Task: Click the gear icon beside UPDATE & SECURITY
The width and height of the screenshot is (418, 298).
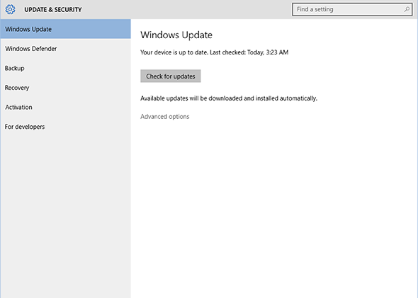Action: click(10, 9)
